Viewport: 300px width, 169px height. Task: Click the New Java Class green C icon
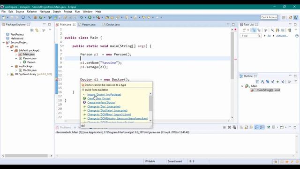41,17
